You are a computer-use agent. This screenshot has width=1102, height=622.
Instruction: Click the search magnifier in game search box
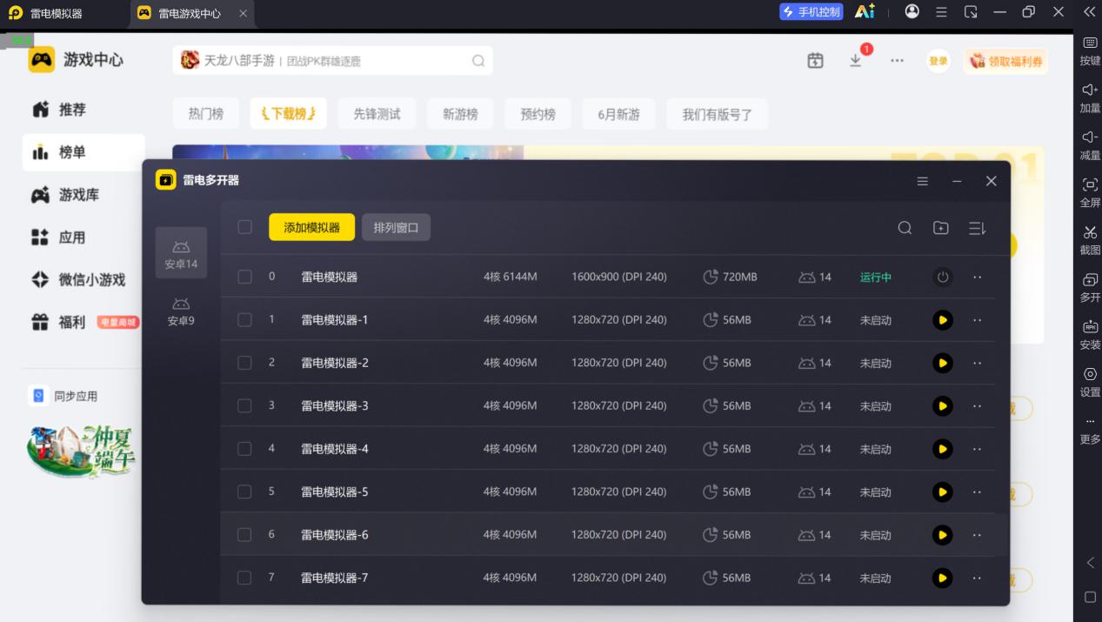pyautogui.click(x=478, y=60)
